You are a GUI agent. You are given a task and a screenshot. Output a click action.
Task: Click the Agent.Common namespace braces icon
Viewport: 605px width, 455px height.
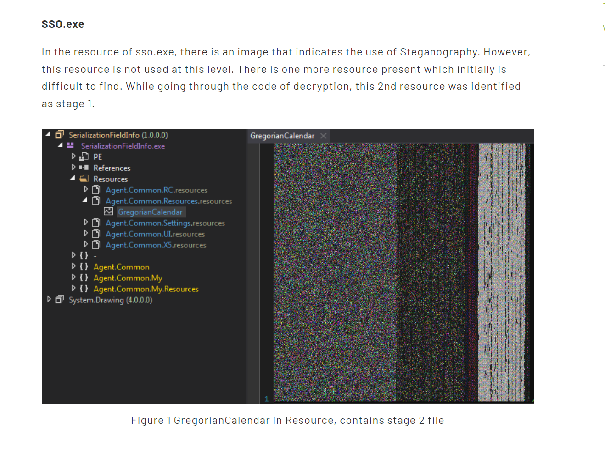click(x=84, y=267)
